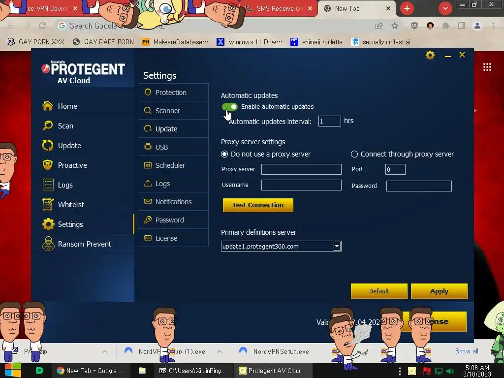The width and height of the screenshot is (504, 378).
Task: Click the Apply button
Action: point(439,291)
